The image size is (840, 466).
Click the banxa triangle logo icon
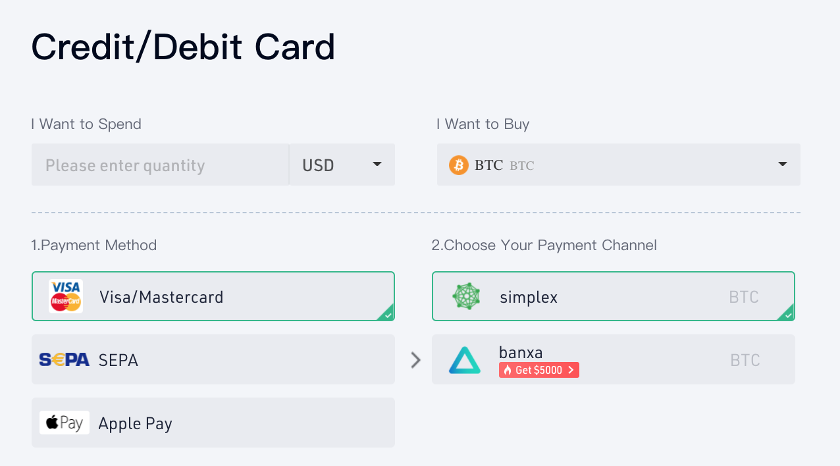coord(465,360)
